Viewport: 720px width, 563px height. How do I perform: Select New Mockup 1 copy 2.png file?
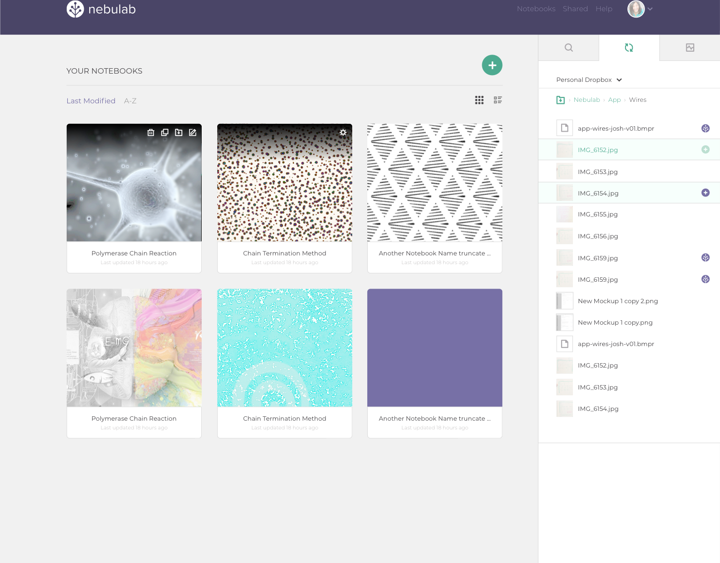tap(629, 301)
